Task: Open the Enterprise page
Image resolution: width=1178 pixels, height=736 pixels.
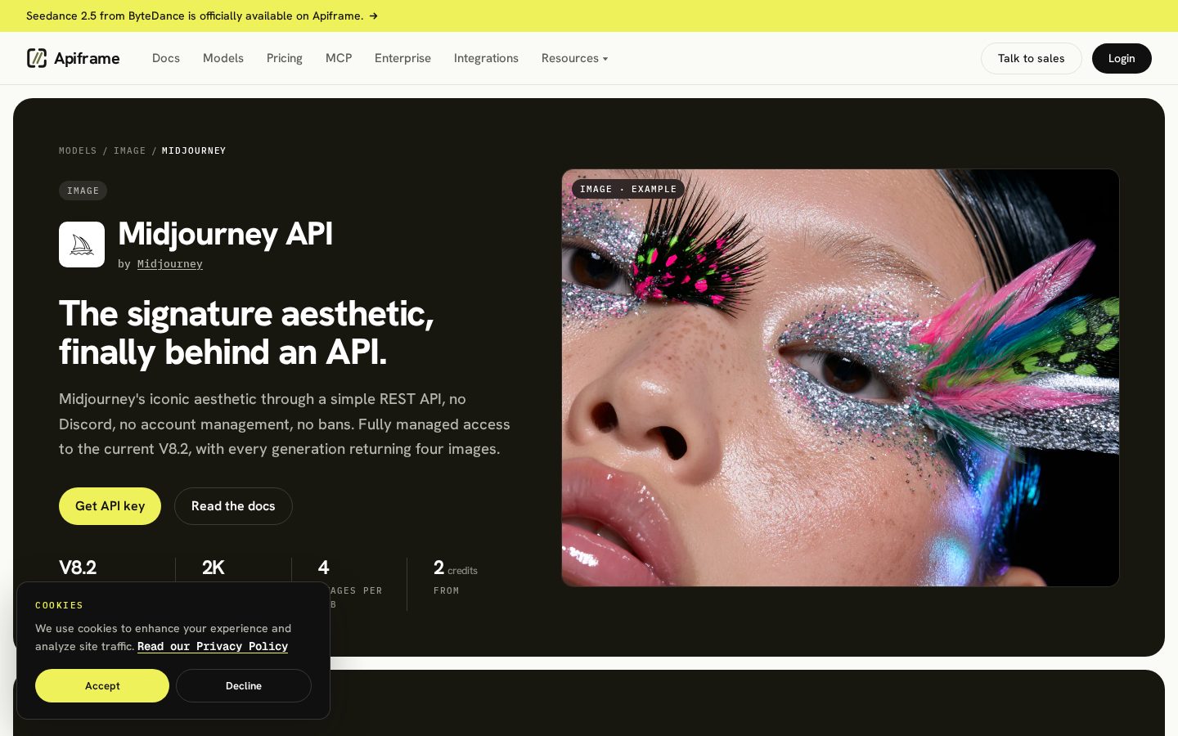Action: tap(402, 58)
